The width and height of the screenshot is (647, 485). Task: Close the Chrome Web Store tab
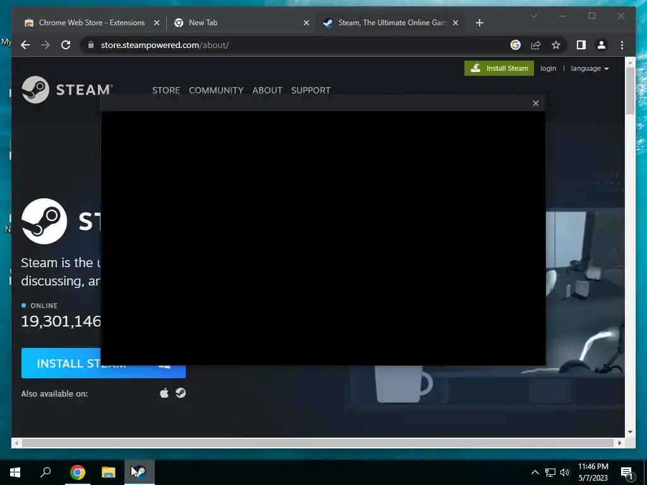157,23
